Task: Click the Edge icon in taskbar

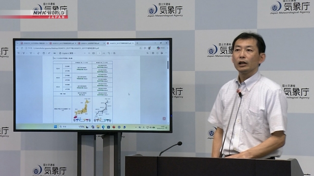Action: click(104, 127)
